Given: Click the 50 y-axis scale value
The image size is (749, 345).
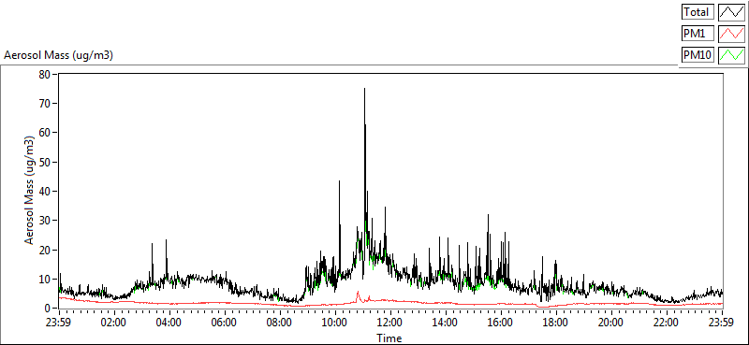Looking at the screenshot, I should click(x=45, y=163).
